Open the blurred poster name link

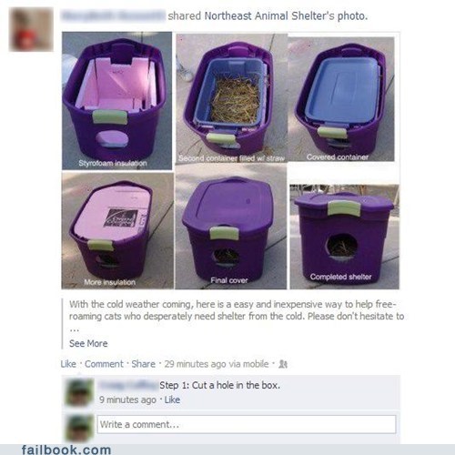point(113,15)
